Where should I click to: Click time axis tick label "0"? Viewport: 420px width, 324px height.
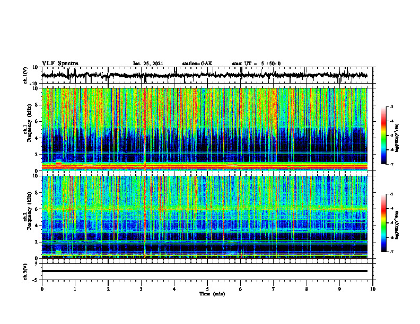click(42, 289)
